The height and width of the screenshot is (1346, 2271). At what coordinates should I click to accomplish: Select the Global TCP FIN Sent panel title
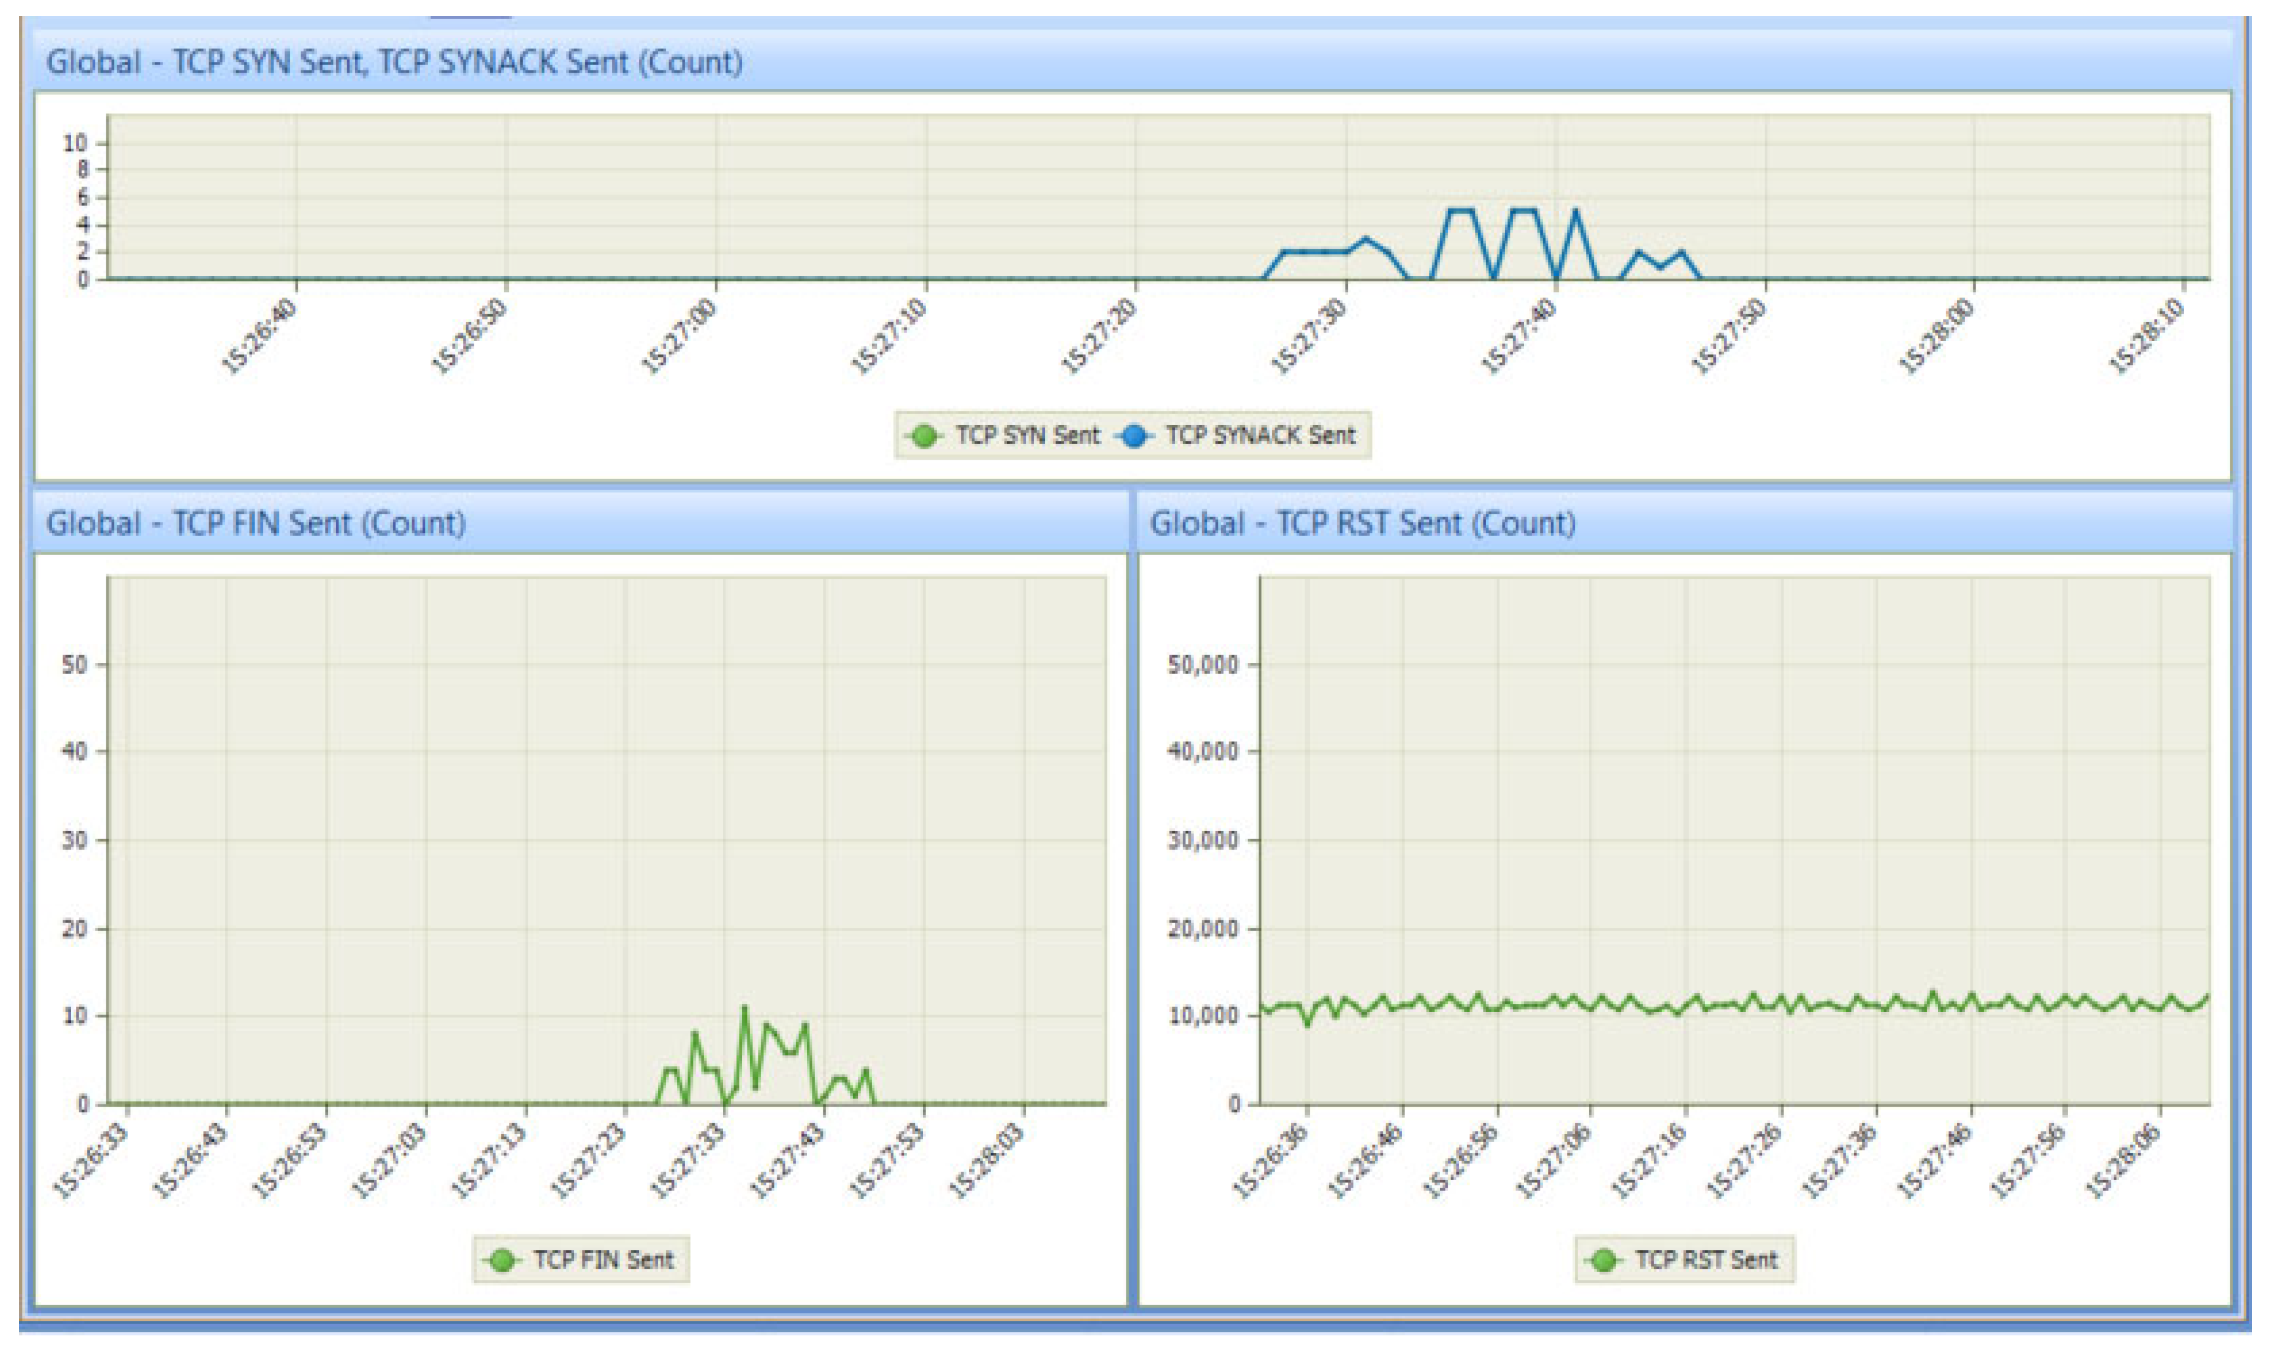coord(256,524)
